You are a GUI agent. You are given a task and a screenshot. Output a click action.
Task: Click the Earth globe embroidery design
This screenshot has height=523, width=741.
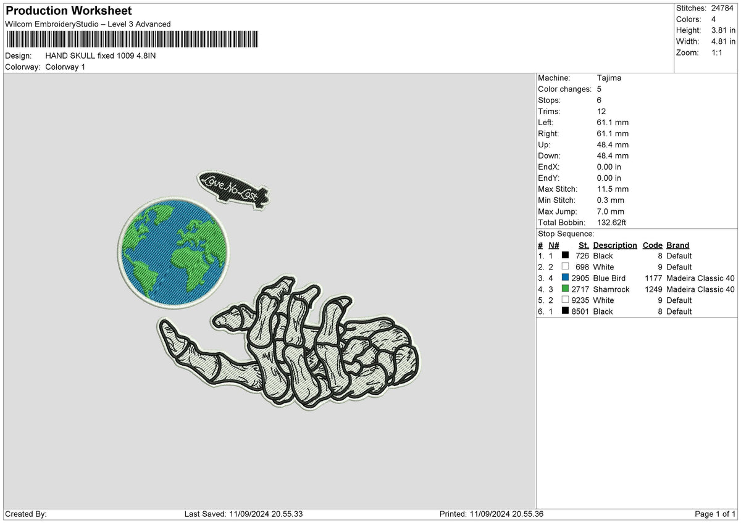point(174,249)
